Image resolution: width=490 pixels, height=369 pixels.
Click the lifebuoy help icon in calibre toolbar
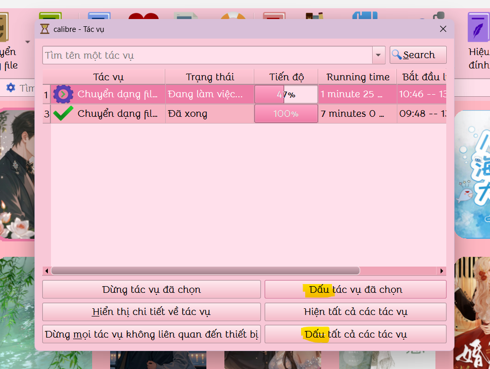234,15
